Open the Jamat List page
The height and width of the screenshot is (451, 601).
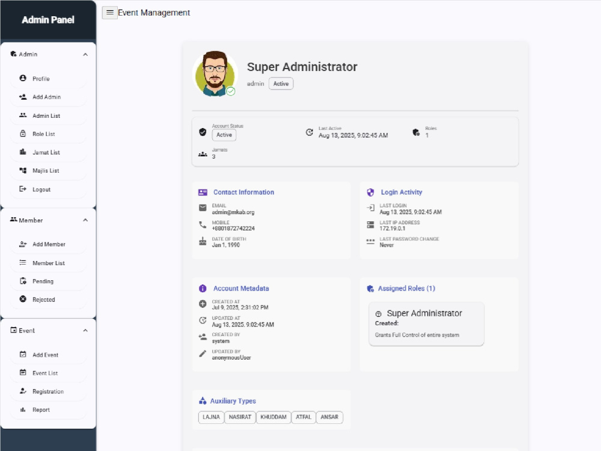coord(48,152)
